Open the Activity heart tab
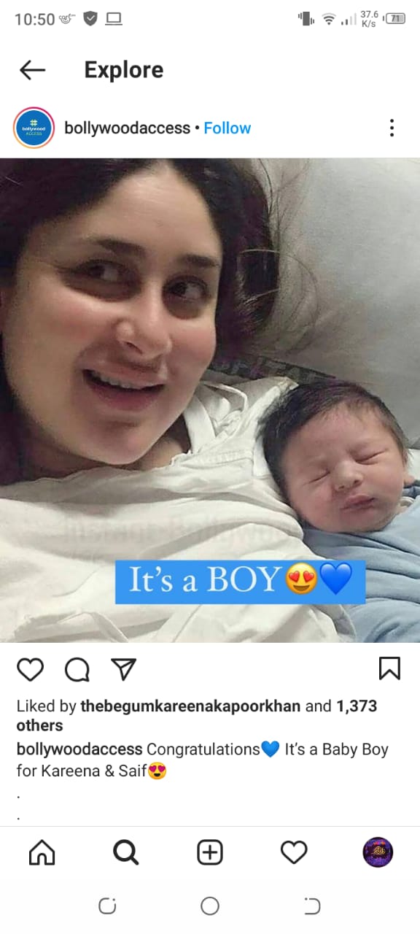The height and width of the screenshot is (934, 420). coord(294,852)
